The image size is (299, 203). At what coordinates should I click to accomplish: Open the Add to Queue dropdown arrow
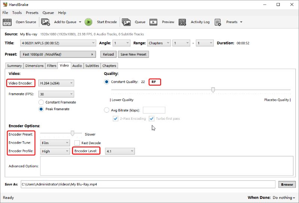pos(80,22)
